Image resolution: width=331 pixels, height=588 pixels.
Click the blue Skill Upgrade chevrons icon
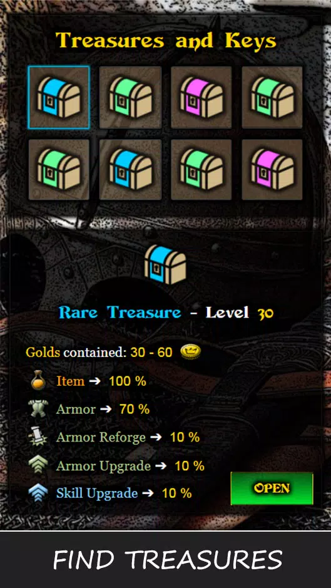click(x=38, y=493)
